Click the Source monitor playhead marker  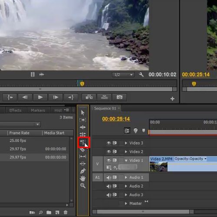tap(82, 84)
